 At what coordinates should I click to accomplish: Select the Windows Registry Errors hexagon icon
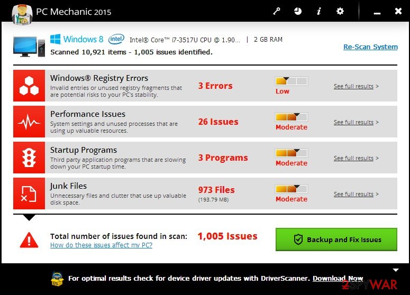point(29,86)
